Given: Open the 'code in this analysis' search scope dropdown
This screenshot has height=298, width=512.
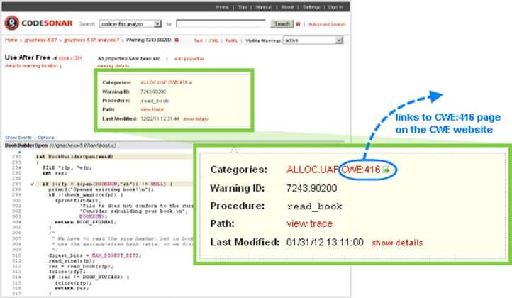Looking at the screenshot, I should 130,24.
